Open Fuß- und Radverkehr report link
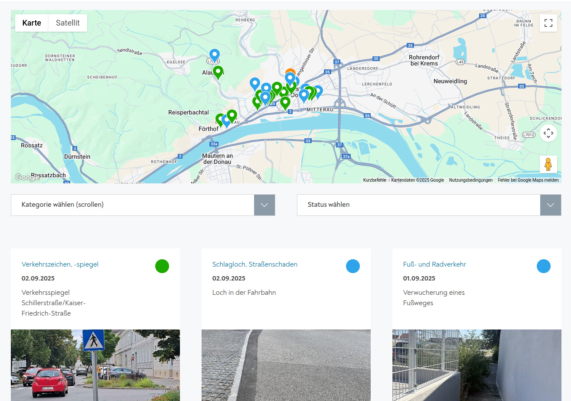571x401 pixels. tap(434, 264)
